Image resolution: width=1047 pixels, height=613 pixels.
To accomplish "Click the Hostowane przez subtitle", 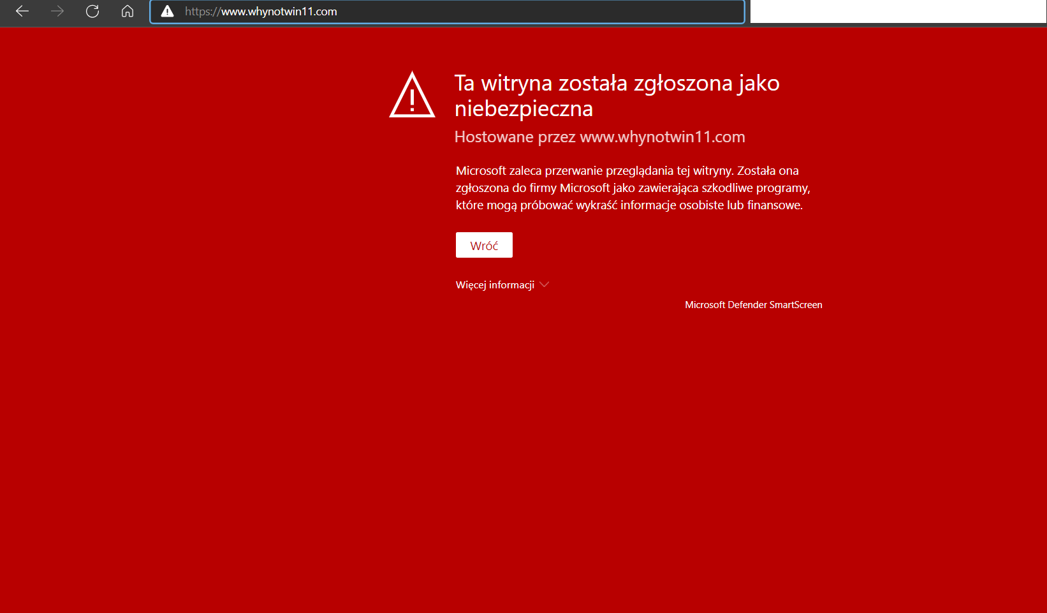I will coord(600,137).
